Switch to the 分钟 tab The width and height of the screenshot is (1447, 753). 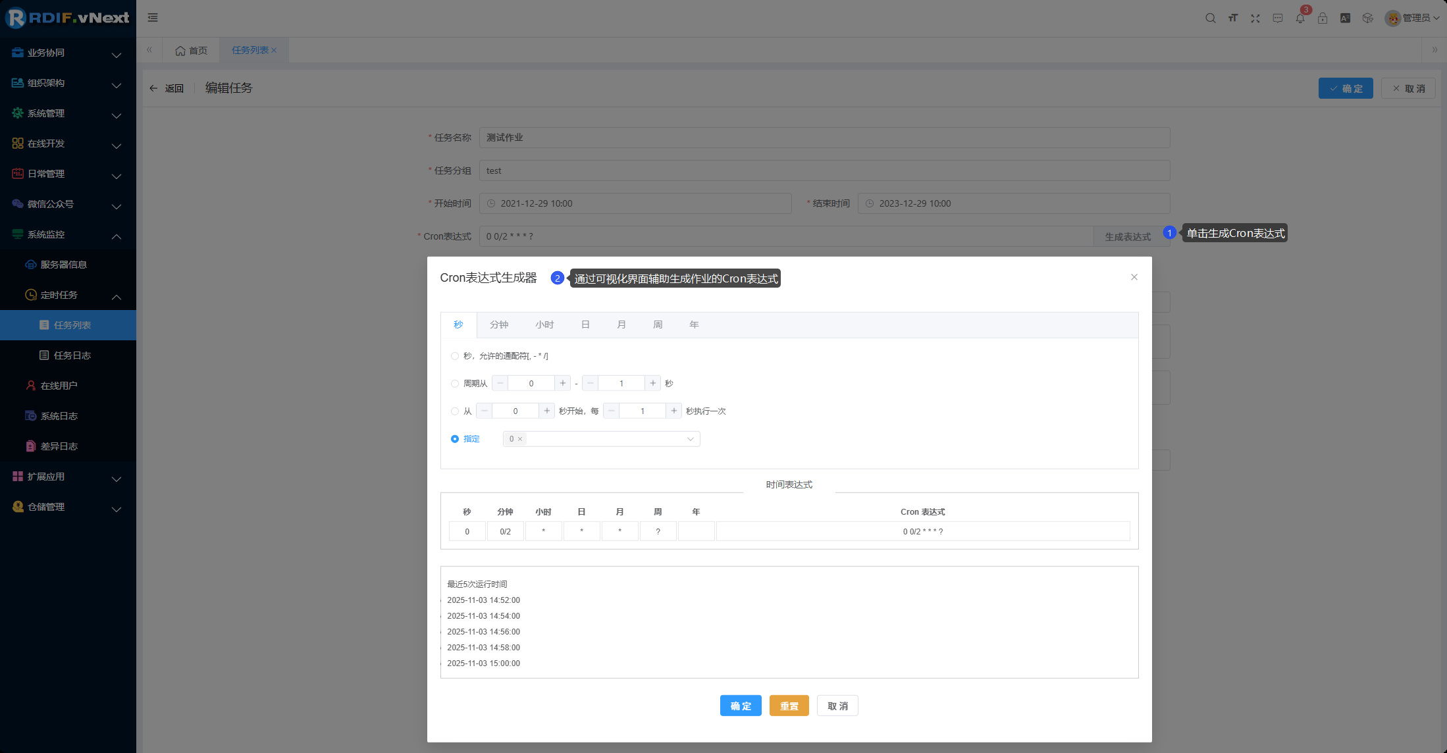499,325
